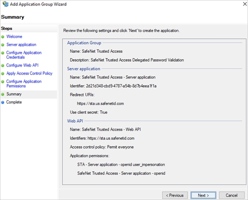Click 'Name: SafeNet Trusted Access' line
This screenshot has height=200, width=248.
[96, 51]
